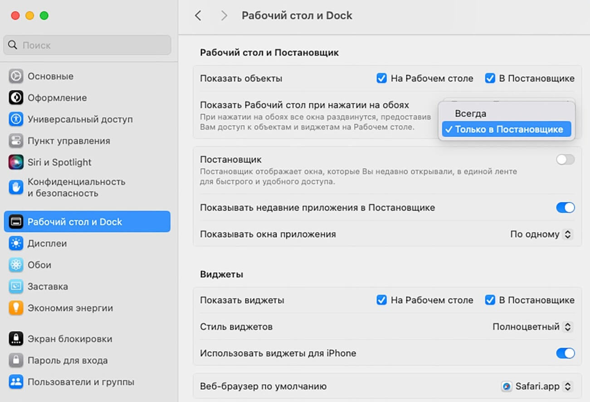Open the Обои flower icon
The image size is (590, 402).
click(x=16, y=265)
